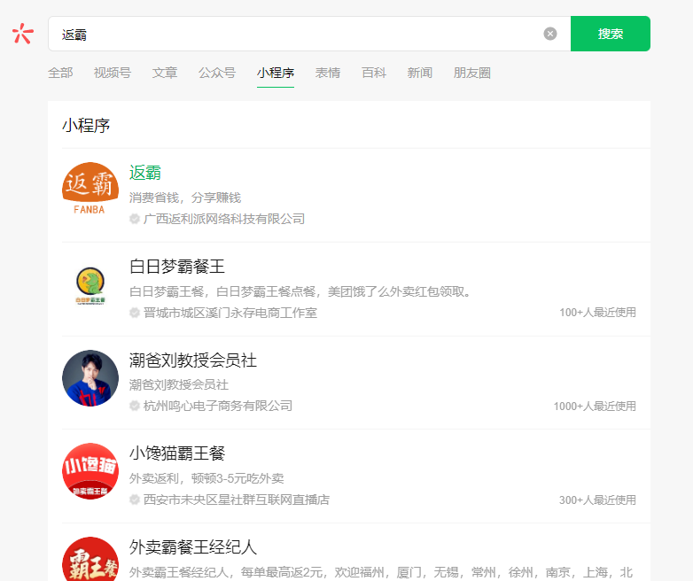Open the 白日梦霸餐王 mini program title
The height and width of the screenshot is (581, 693).
177,267
